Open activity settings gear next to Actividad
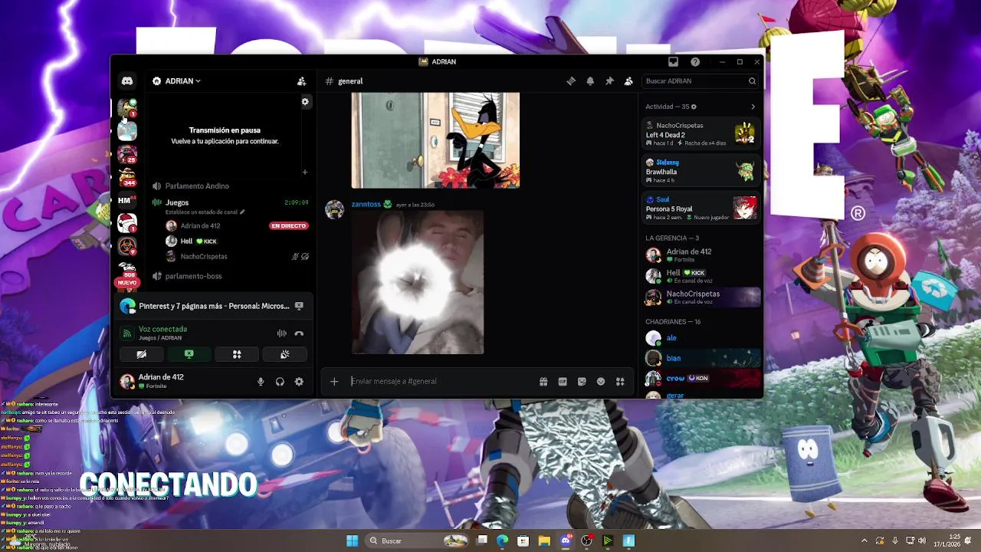 (x=694, y=107)
